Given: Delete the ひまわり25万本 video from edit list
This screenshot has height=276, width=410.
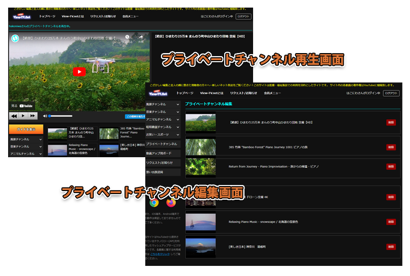Looking at the screenshot, I should (x=391, y=122).
